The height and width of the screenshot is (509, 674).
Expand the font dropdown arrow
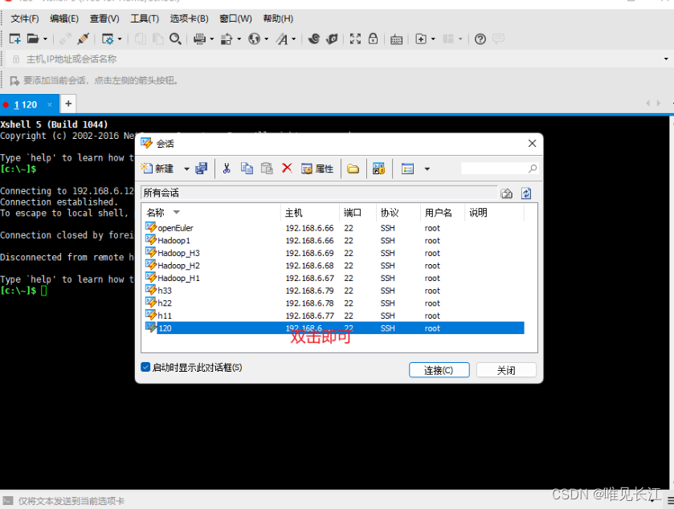click(x=294, y=39)
